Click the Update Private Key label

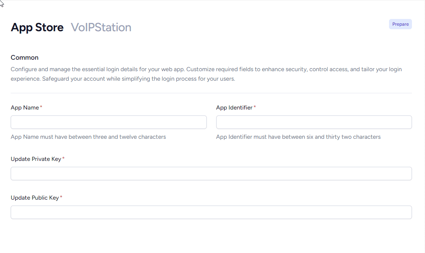[x=35, y=159]
